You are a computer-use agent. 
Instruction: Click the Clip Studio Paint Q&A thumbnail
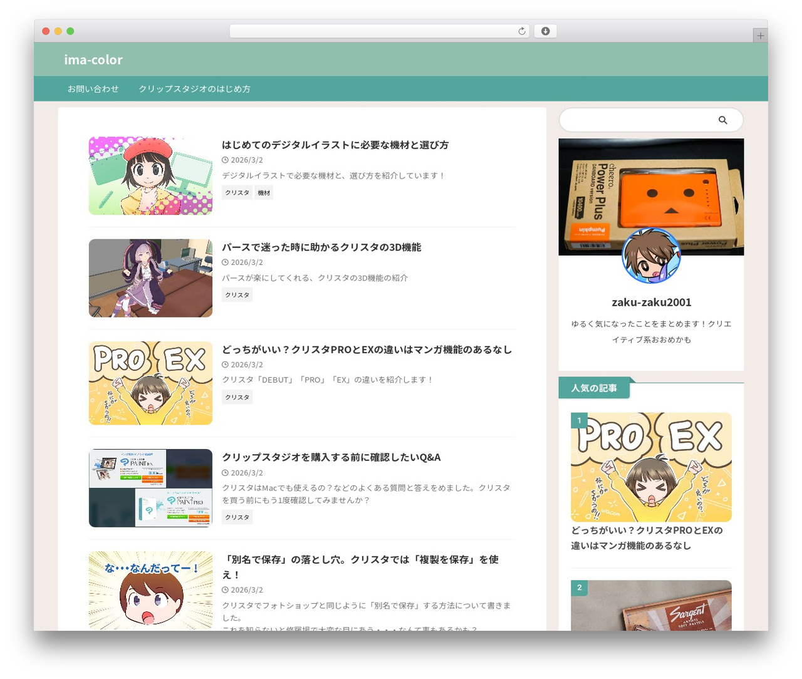pos(150,488)
